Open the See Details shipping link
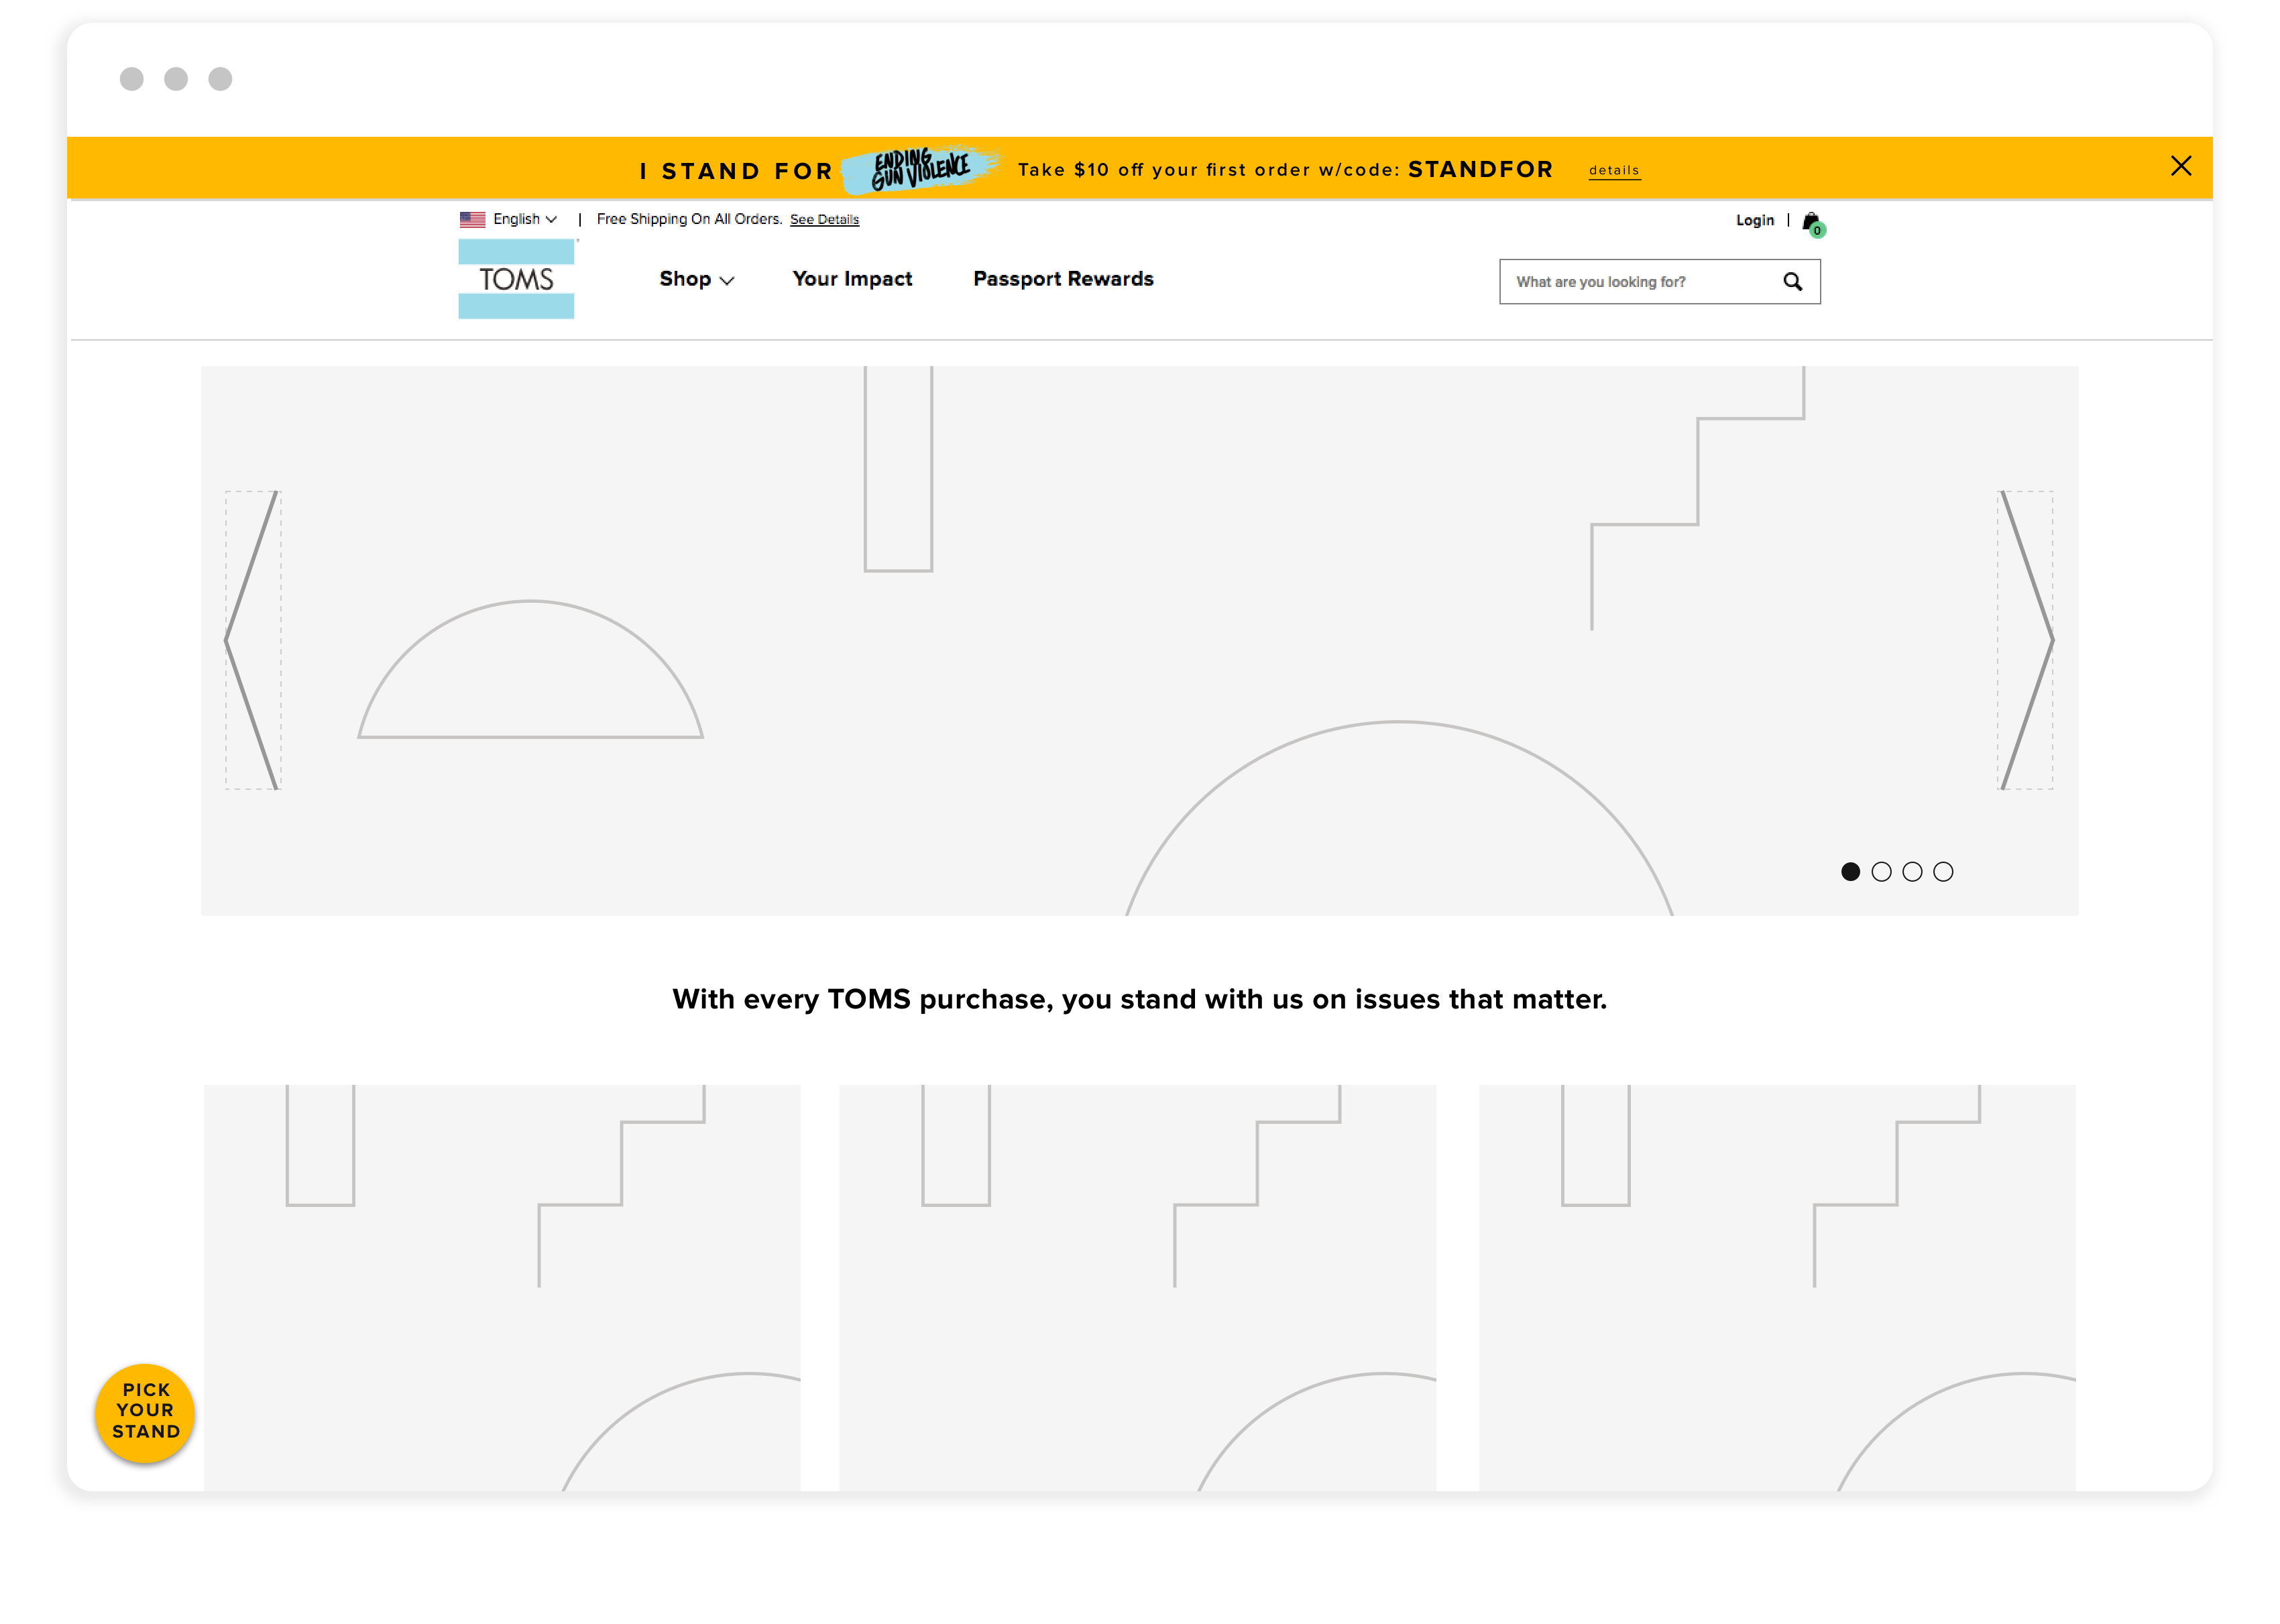Image resolution: width=2280 pixels, height=1624 pixels. tap(824, 220)
